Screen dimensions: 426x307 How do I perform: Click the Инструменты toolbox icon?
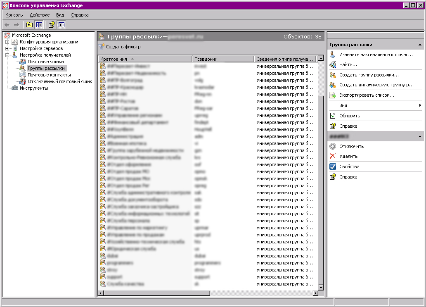pos(15,88)
